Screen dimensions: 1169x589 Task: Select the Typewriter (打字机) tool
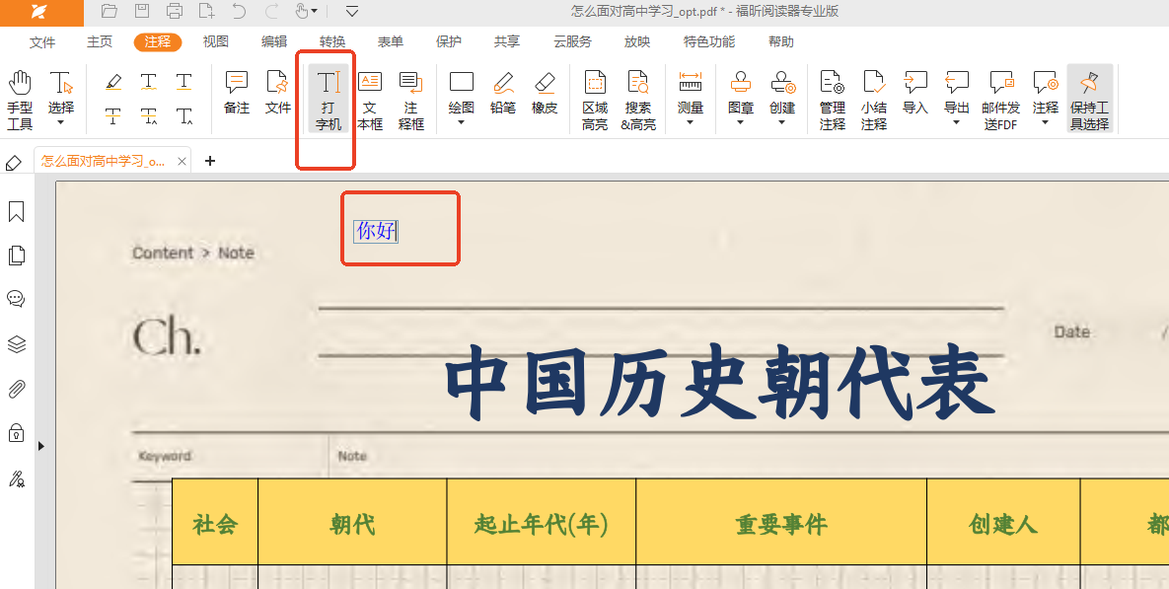328,100
